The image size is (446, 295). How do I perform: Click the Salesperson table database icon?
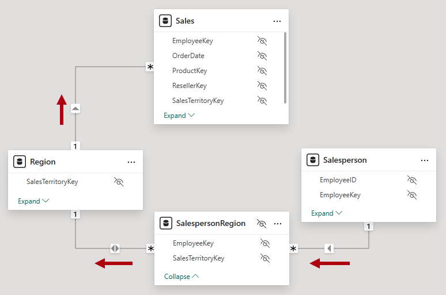313,160
